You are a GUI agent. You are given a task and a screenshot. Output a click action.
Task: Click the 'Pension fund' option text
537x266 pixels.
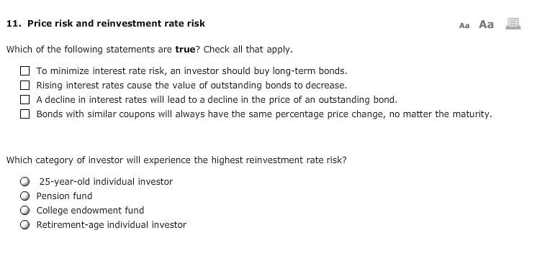coord(64,196)
